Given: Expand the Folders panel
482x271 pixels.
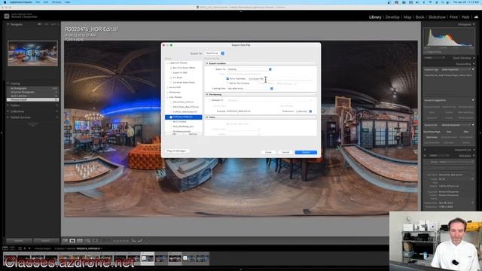Looking at the screenshot, I should click(x=8, y=105).
